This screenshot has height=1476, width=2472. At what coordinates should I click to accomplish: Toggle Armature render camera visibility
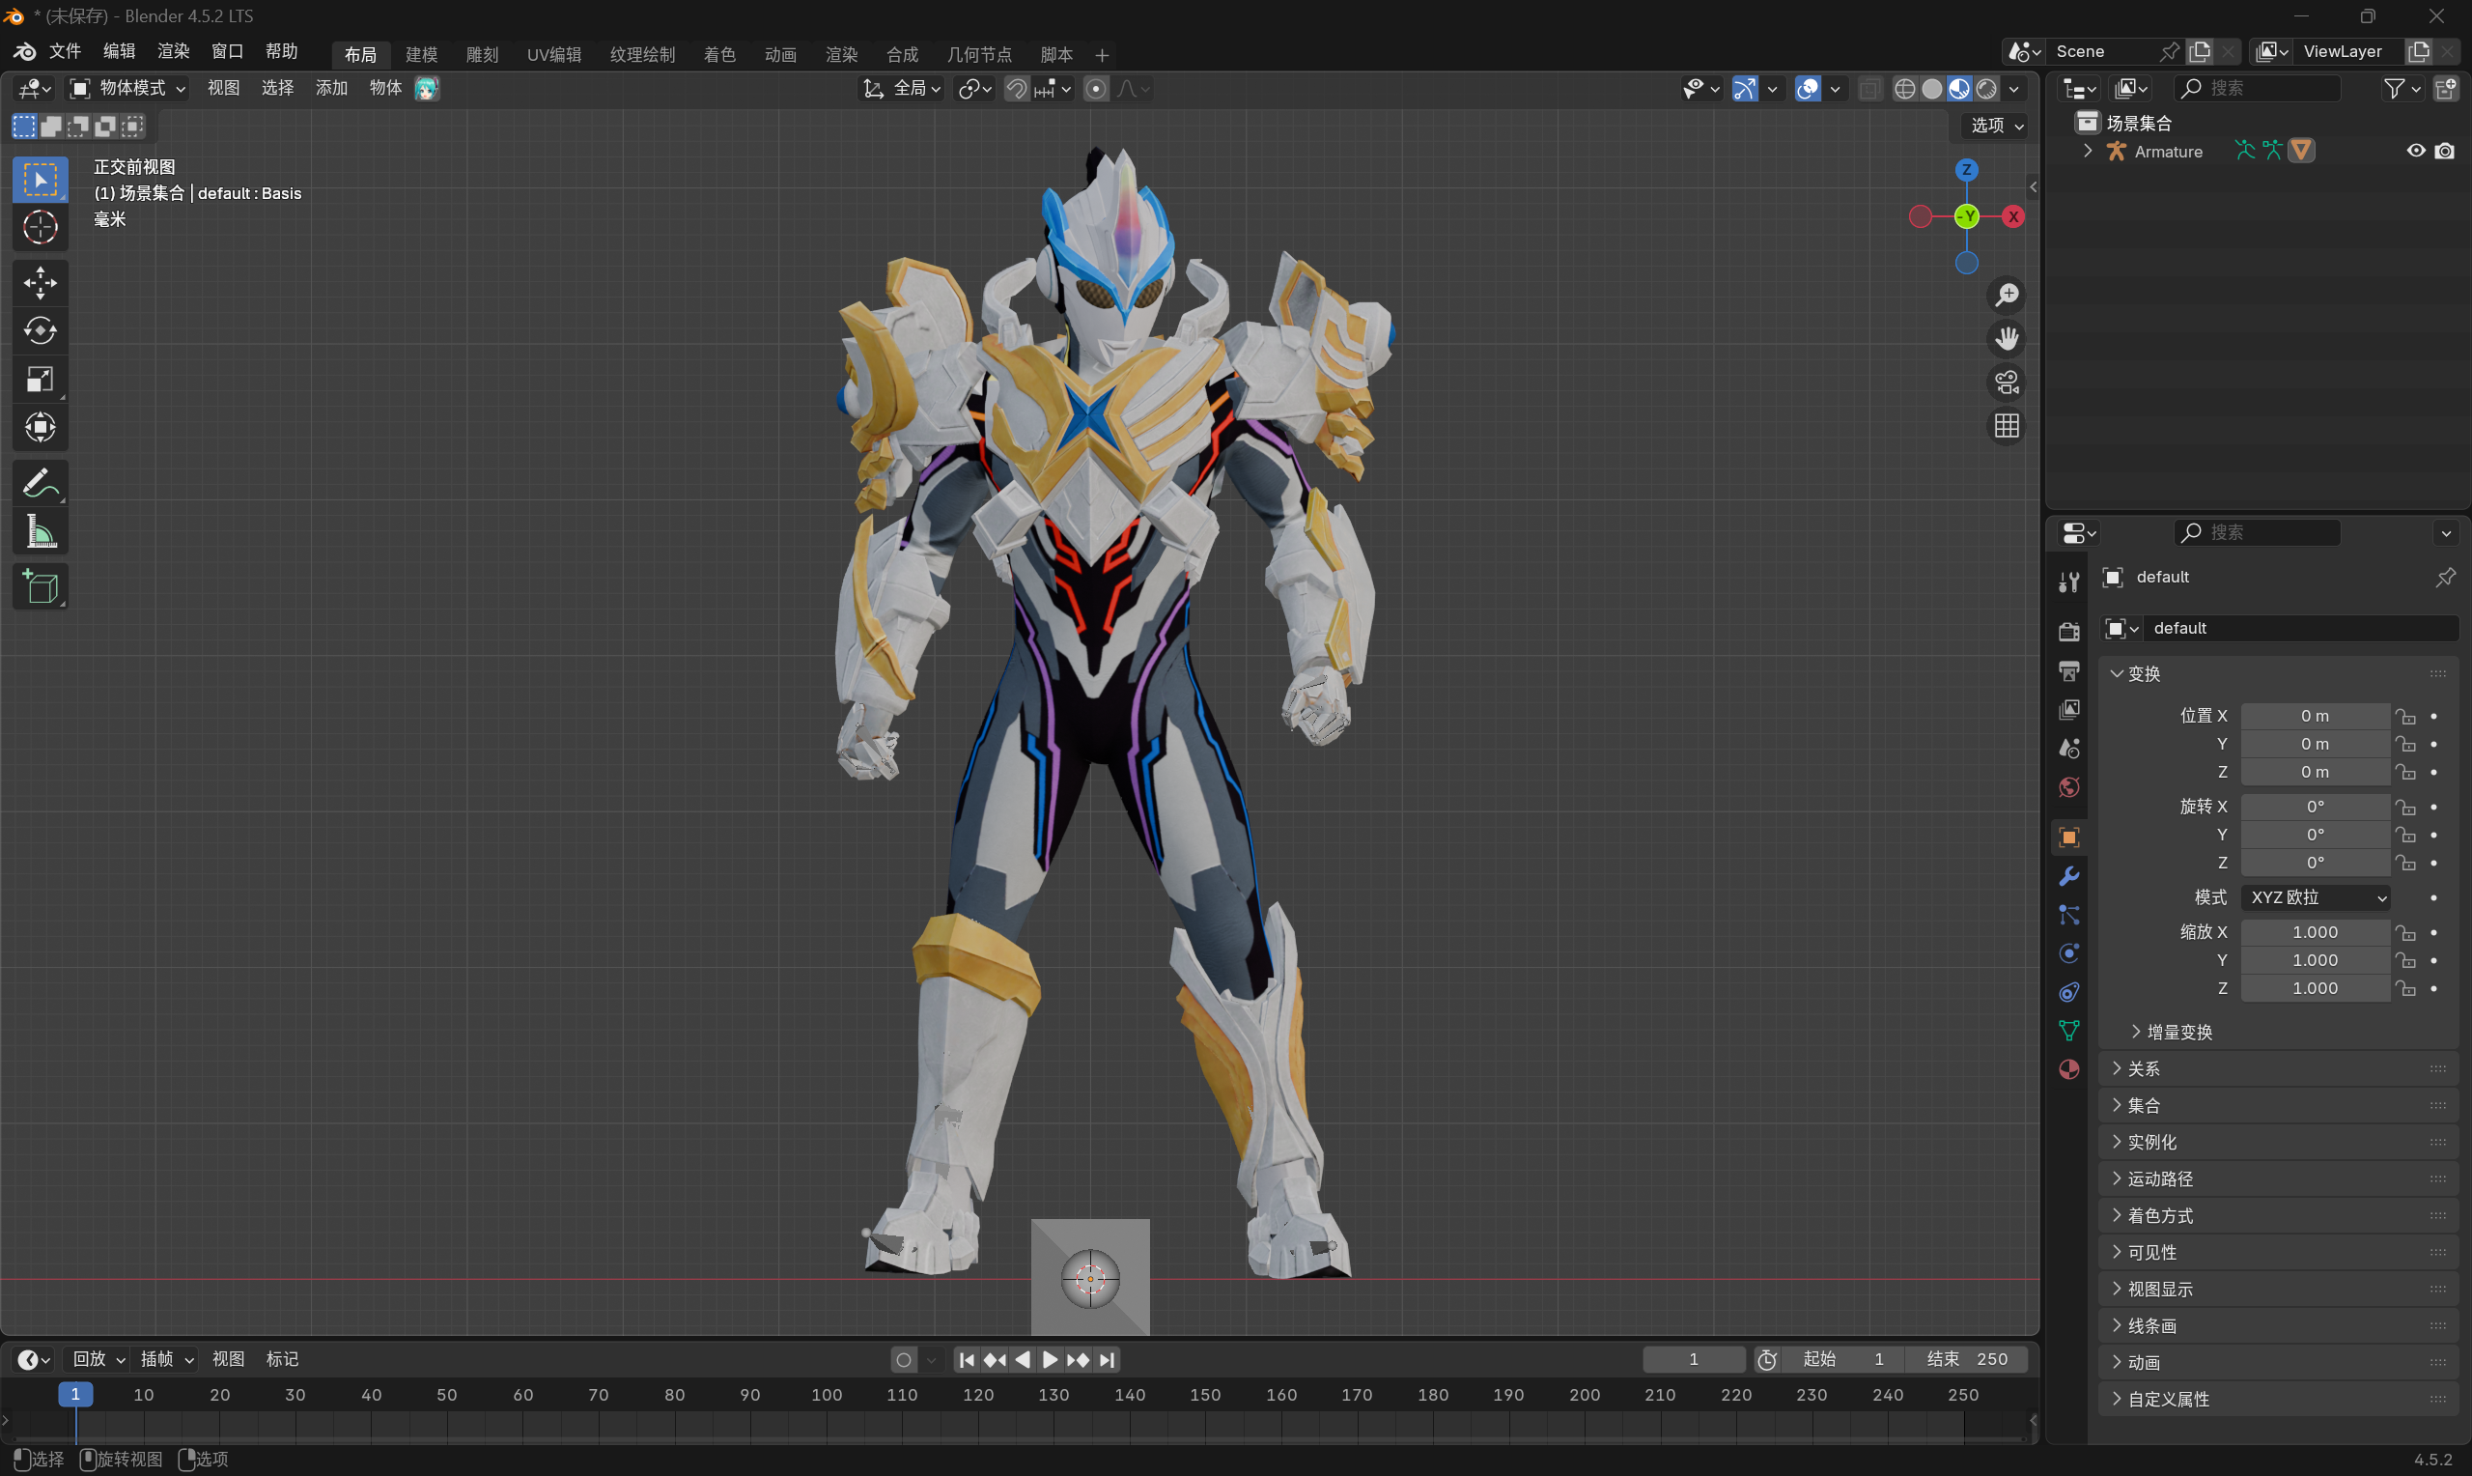[2444, 152]
